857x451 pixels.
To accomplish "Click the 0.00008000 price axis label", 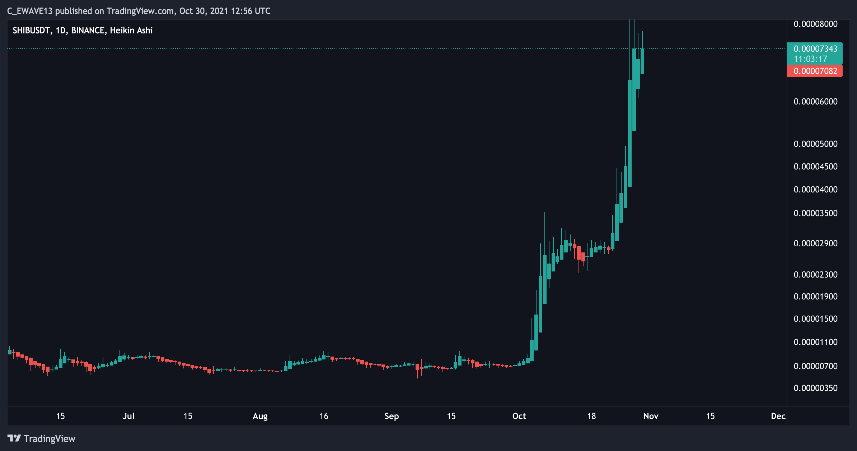I will [815, 24].
